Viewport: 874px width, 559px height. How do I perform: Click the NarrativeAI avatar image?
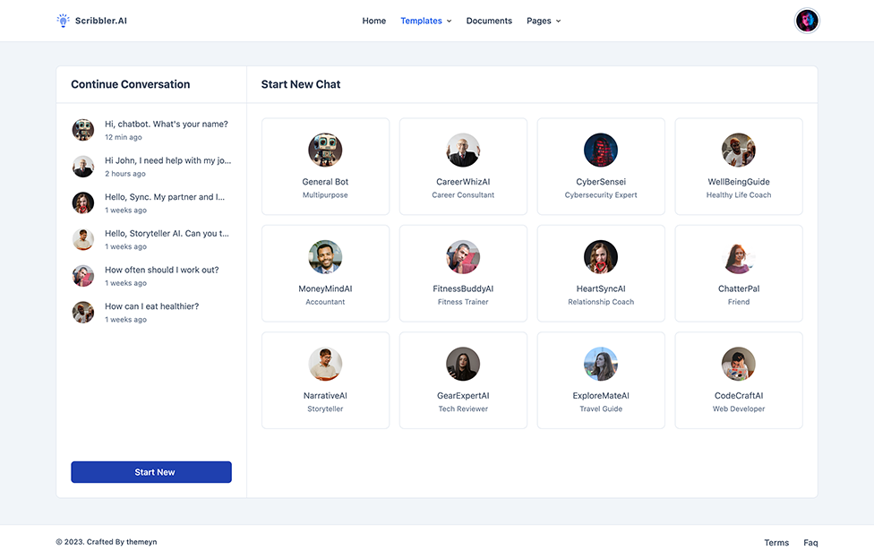coord(325,364)
